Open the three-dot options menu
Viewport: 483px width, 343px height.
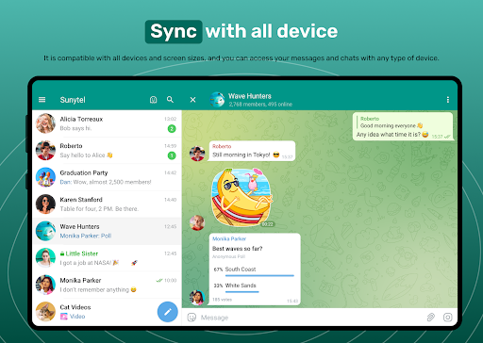point(448,100)
